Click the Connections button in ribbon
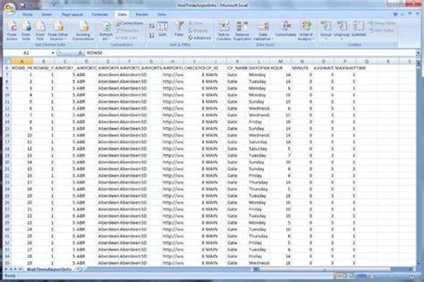This screenshot has height=282, width=424. [129, 24]
